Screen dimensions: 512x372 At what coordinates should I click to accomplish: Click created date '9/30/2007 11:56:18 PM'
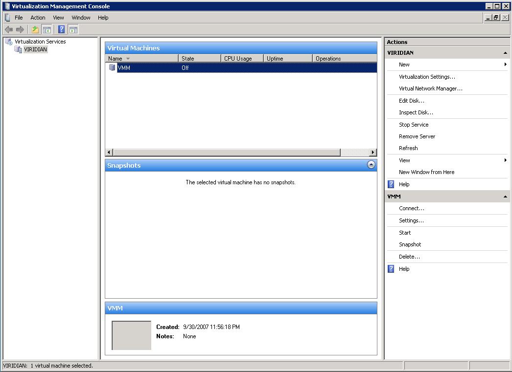coord(211,327)
